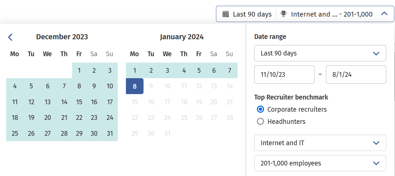Pick December 15 in the calendar

tap(79, 102)
